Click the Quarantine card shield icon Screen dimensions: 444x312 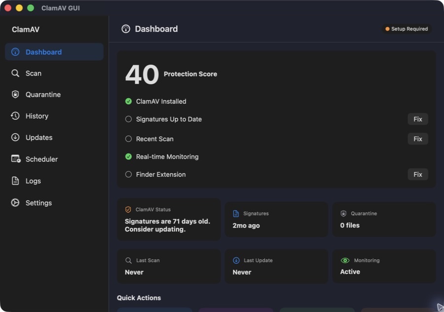pos(343,213)
